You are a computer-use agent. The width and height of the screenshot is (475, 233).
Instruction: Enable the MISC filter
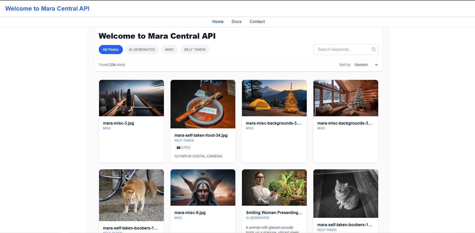(x=169, y=49)
